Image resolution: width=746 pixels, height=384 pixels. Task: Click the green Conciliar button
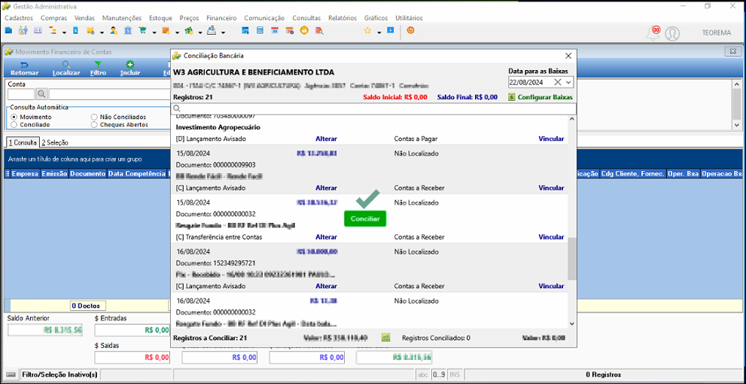click(x=365, y=219)
